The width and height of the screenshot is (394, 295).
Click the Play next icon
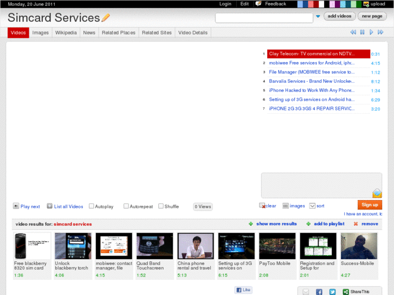[16, 206]
